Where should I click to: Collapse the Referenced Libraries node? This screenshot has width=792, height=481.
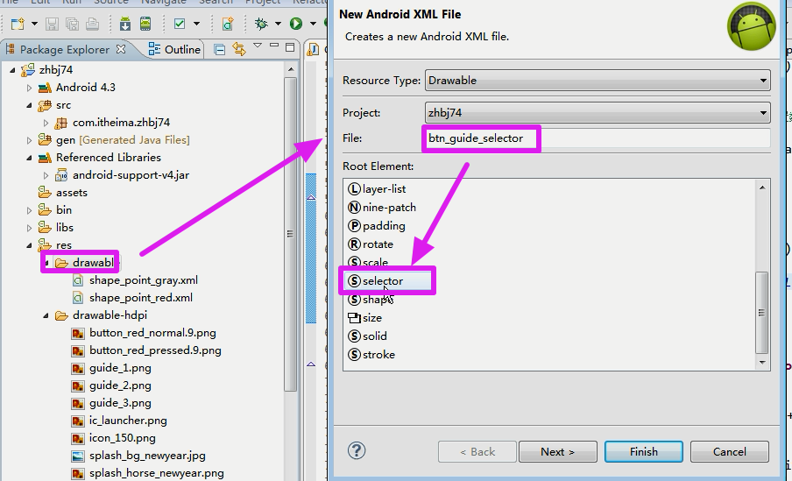pos(29,159)
